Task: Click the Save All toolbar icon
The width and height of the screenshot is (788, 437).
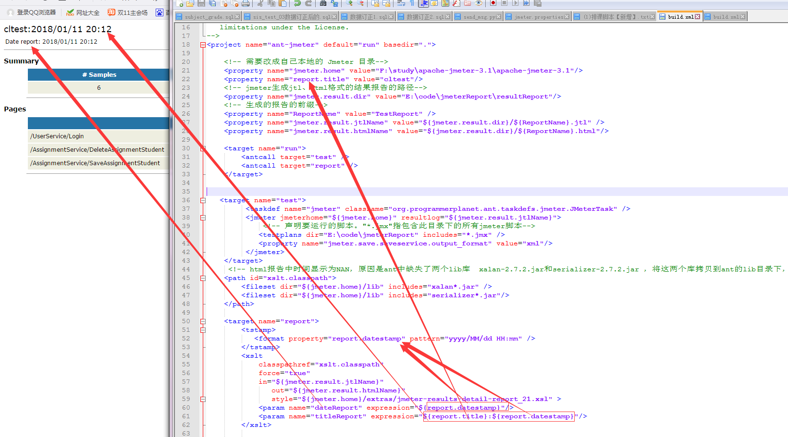Action: coord(212,3)
